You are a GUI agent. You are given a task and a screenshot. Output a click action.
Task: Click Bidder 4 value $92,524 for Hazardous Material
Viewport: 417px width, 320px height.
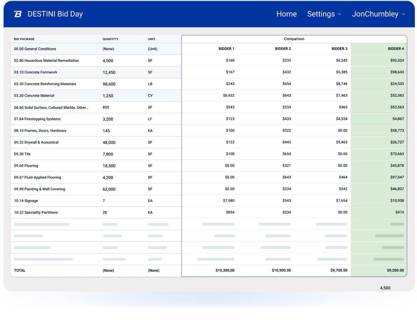397,60
